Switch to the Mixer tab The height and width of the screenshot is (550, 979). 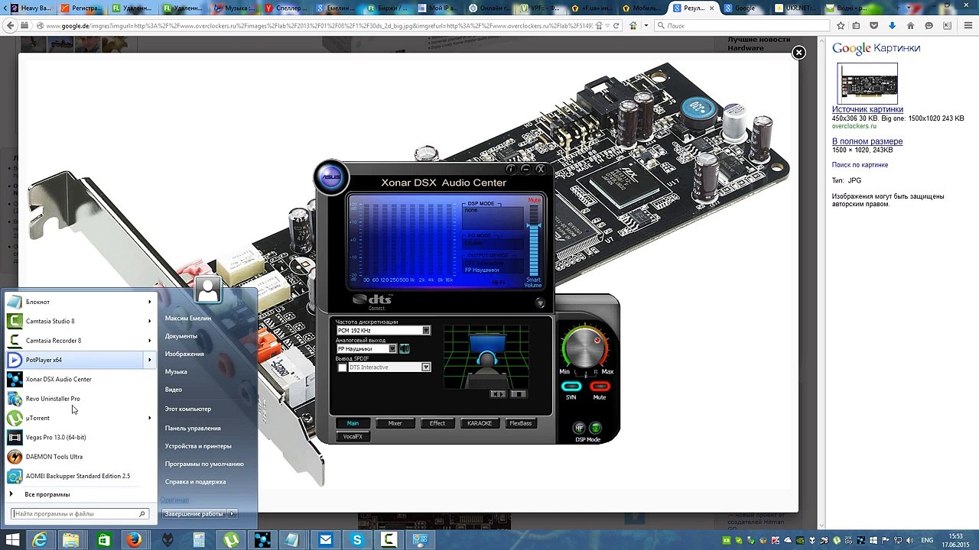click(x=395, y=423)
